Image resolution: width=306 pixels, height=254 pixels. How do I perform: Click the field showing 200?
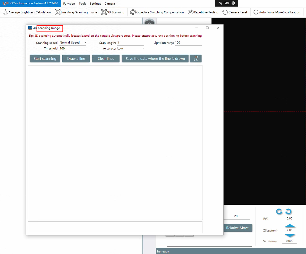coord(237,216)
